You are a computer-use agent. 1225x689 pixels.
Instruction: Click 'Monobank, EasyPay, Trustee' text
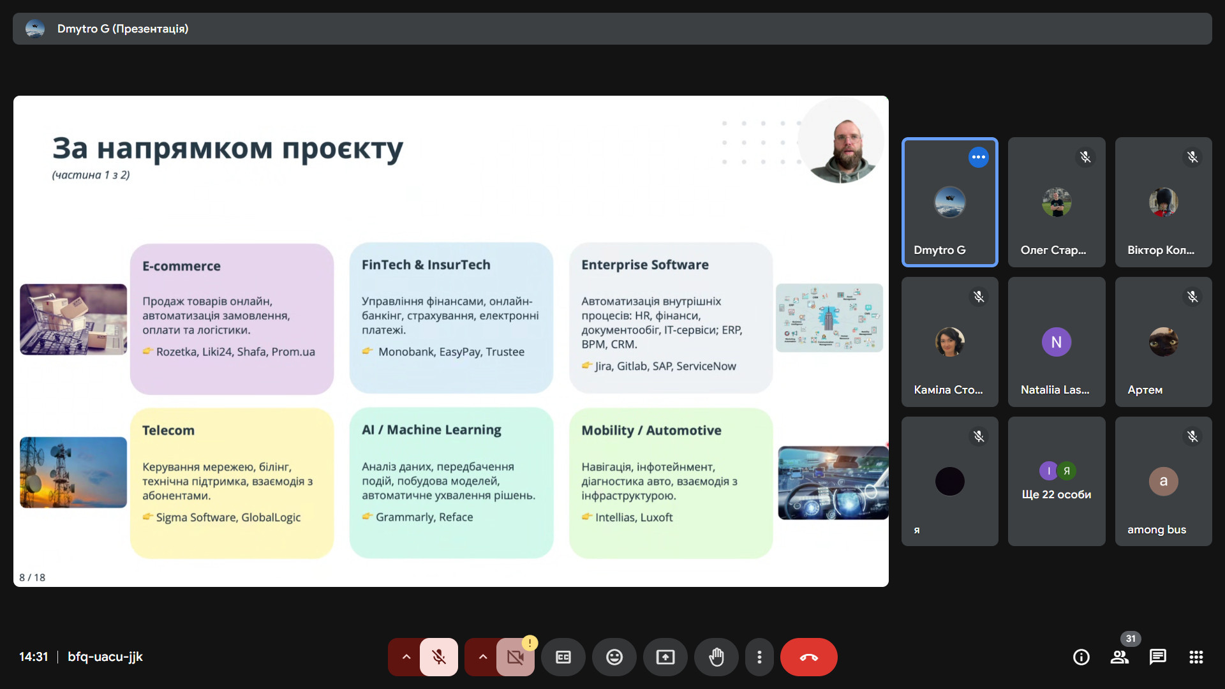coord(451,352)
